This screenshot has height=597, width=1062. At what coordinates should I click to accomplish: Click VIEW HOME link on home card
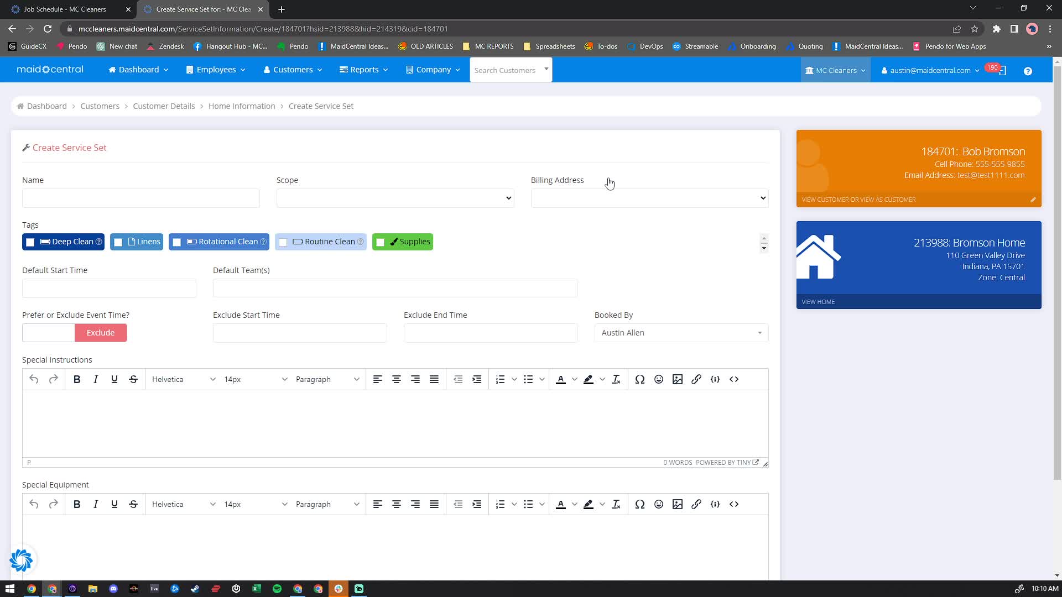coord(818,302)
